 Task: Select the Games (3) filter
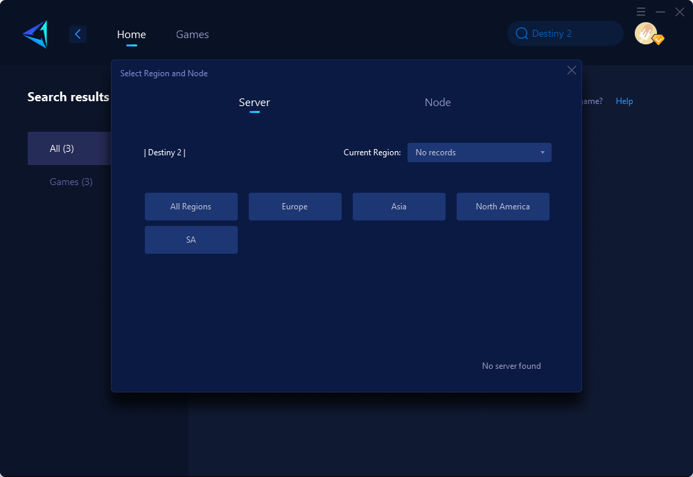pyautogui.click(x=71, y=182)
